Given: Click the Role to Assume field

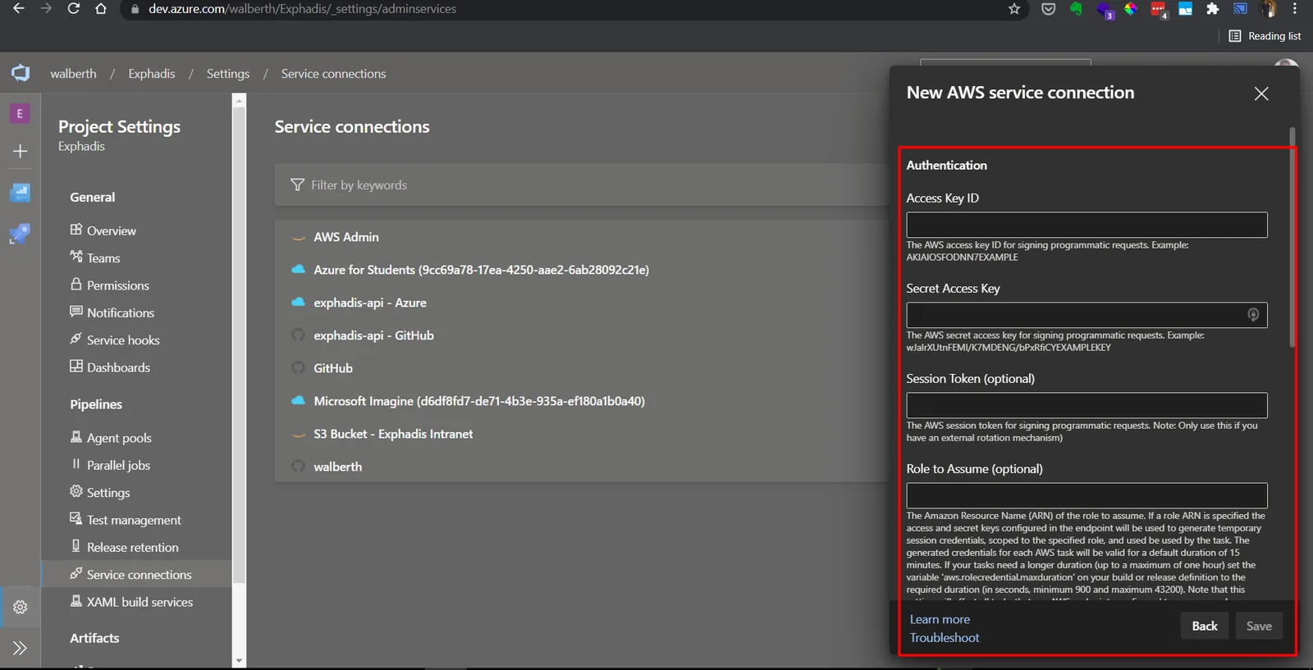Looking at the screenshot, I should [1087, 495].
